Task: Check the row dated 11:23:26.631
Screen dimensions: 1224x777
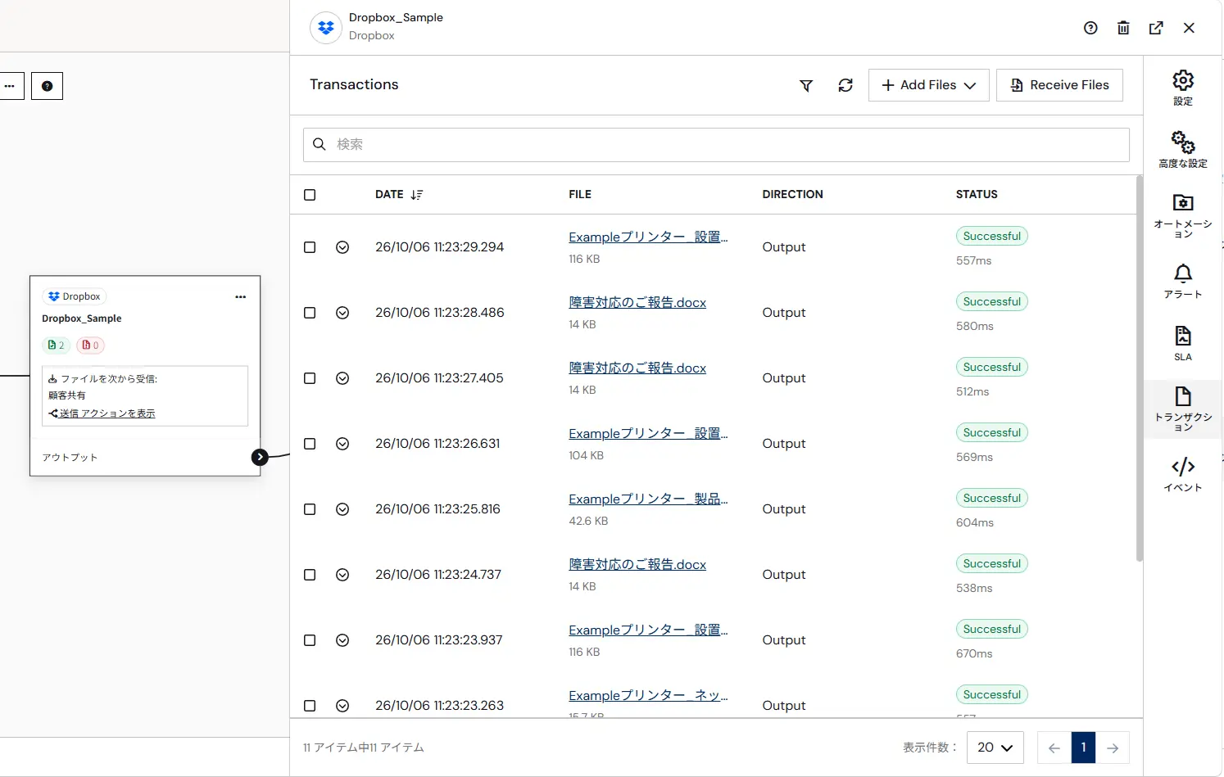Action: pyautogui.click(x=310, y=444)
